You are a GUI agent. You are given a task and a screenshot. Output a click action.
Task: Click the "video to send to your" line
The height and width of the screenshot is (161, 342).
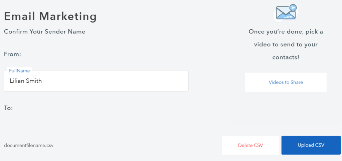pos(286,44)
